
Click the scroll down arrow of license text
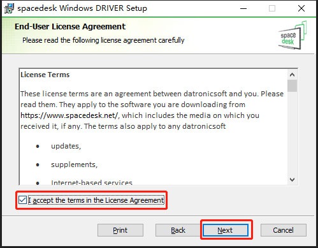click(292, 180)
